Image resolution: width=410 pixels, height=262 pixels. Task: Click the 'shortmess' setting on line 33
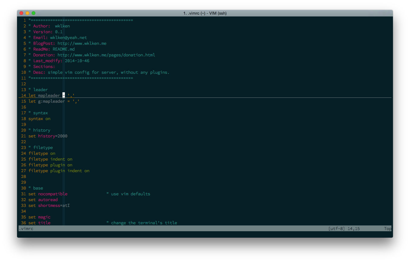tap(49, 205)
